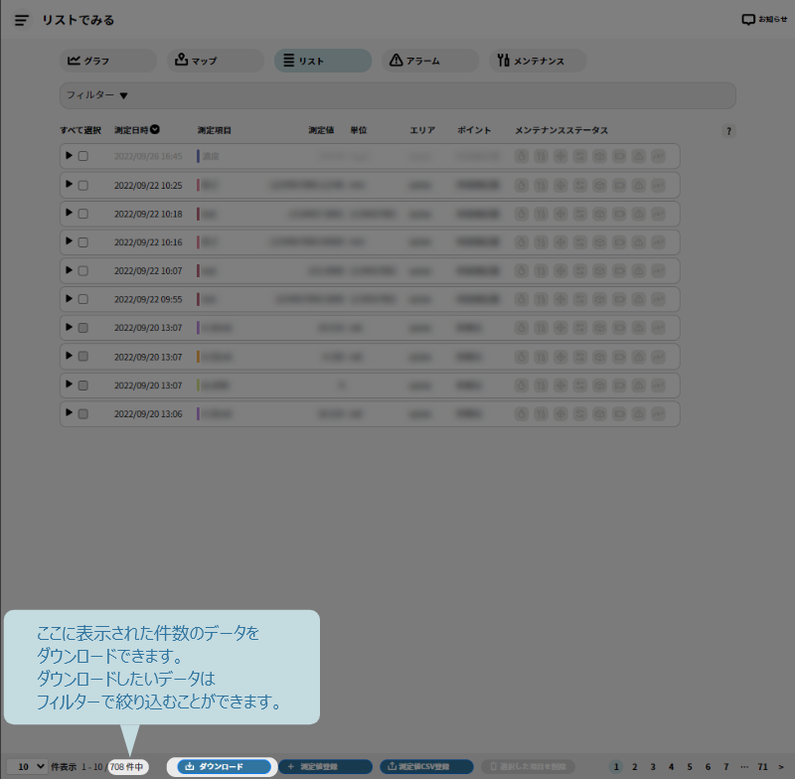Click stopwatch icon in 2022/09/22 10:18 row
The image size is (795, 779).
(x=521, y=214)
